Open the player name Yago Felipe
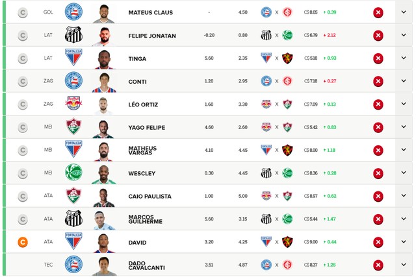Image resolution: width=416 pixels, height=277 pixels. pos(147,128)
